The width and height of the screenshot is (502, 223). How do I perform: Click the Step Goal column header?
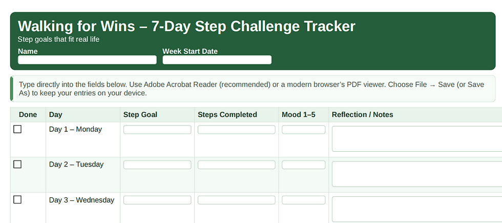140,115
